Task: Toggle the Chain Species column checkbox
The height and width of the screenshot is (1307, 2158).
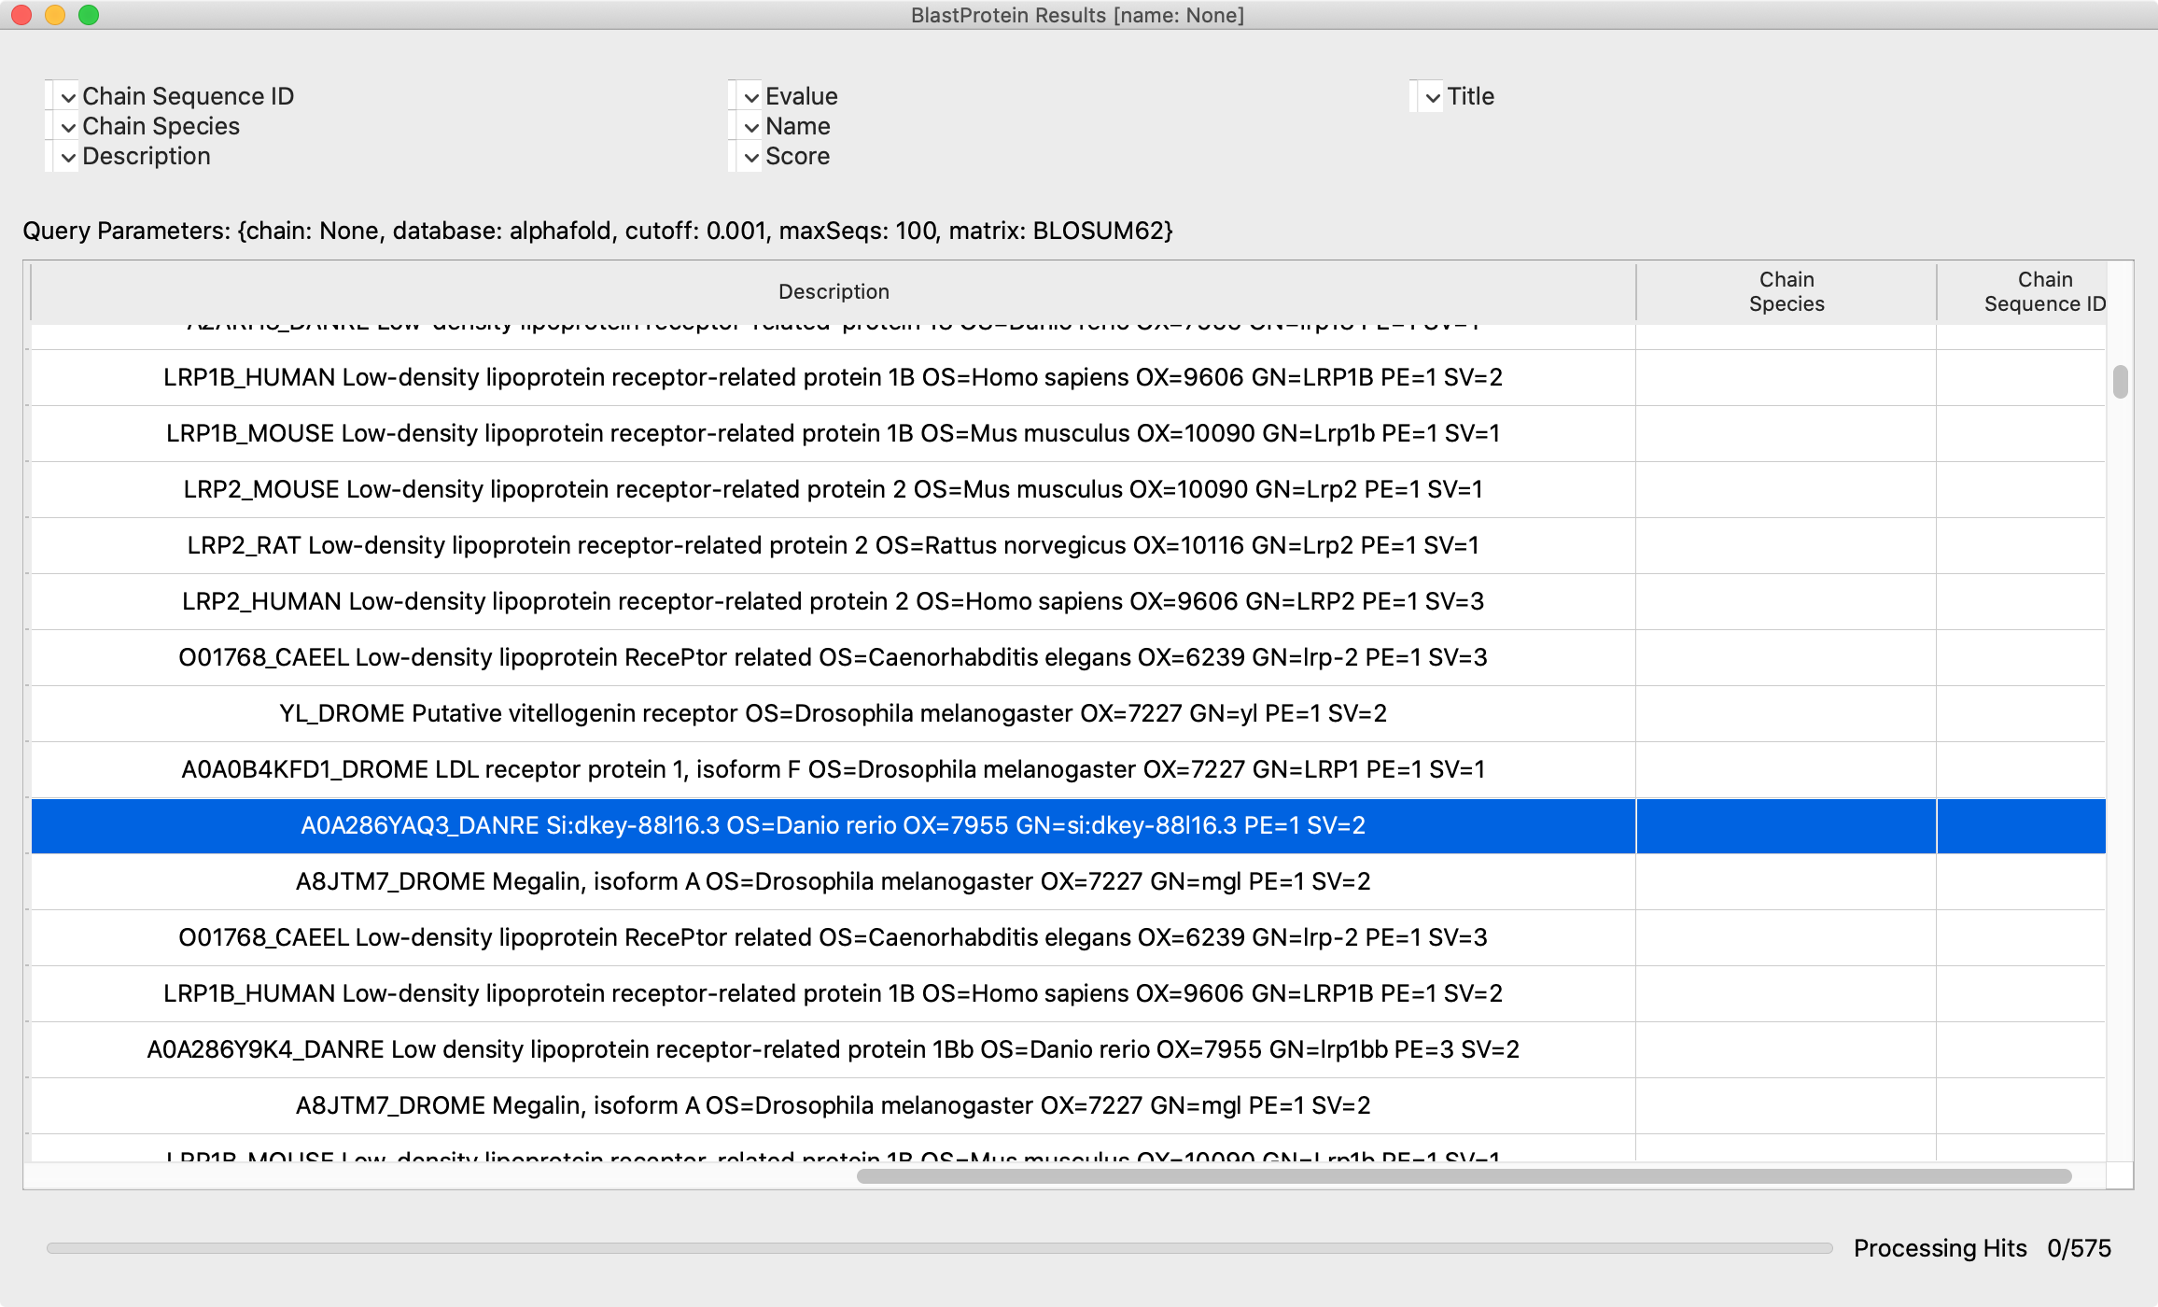Action: 67,127
